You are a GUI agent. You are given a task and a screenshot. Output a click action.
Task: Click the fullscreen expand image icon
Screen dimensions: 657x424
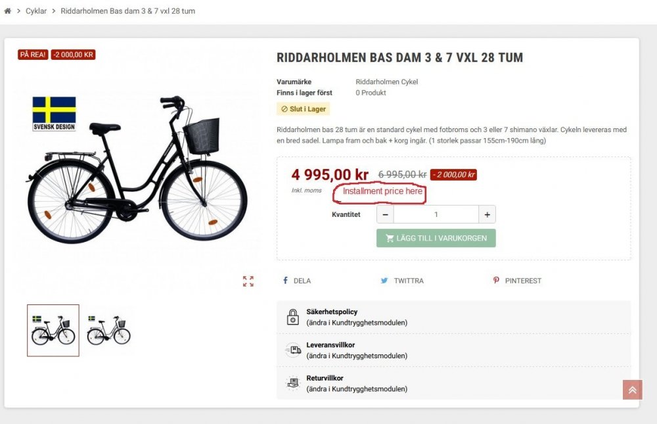point(248,281)
